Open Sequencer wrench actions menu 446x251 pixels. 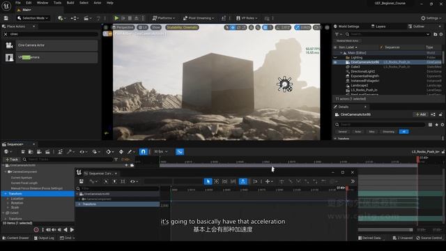70,152
